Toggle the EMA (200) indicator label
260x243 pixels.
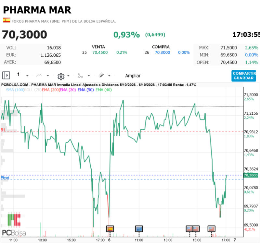click(x=51, y=90)
